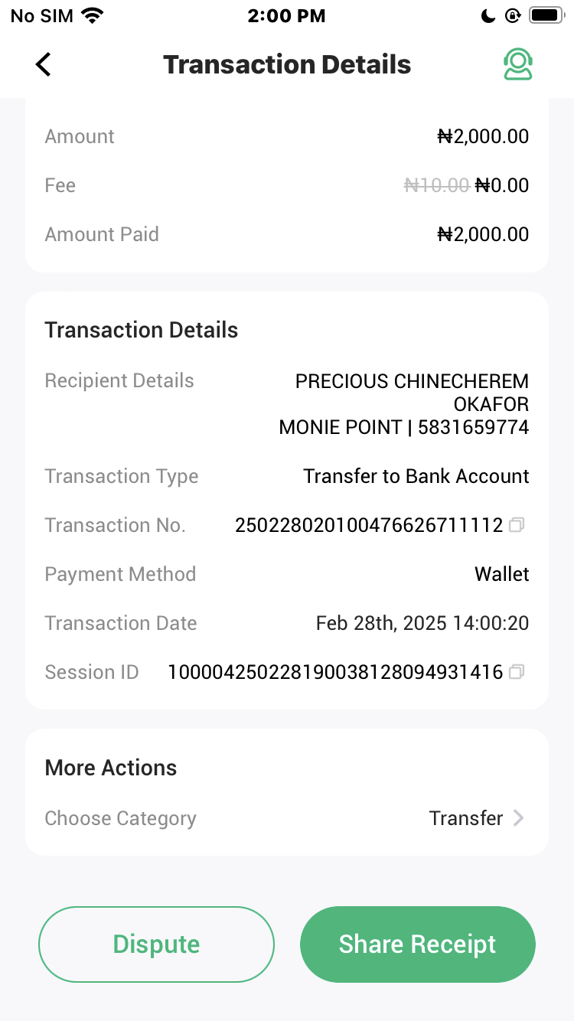Tap the Amount Paid ₦2,000.00 value
Viewport: 574px width, 1021px height.
tap(483, 234)
